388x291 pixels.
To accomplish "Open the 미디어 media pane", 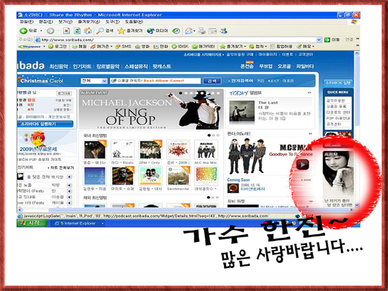I will tap(157, 31).
